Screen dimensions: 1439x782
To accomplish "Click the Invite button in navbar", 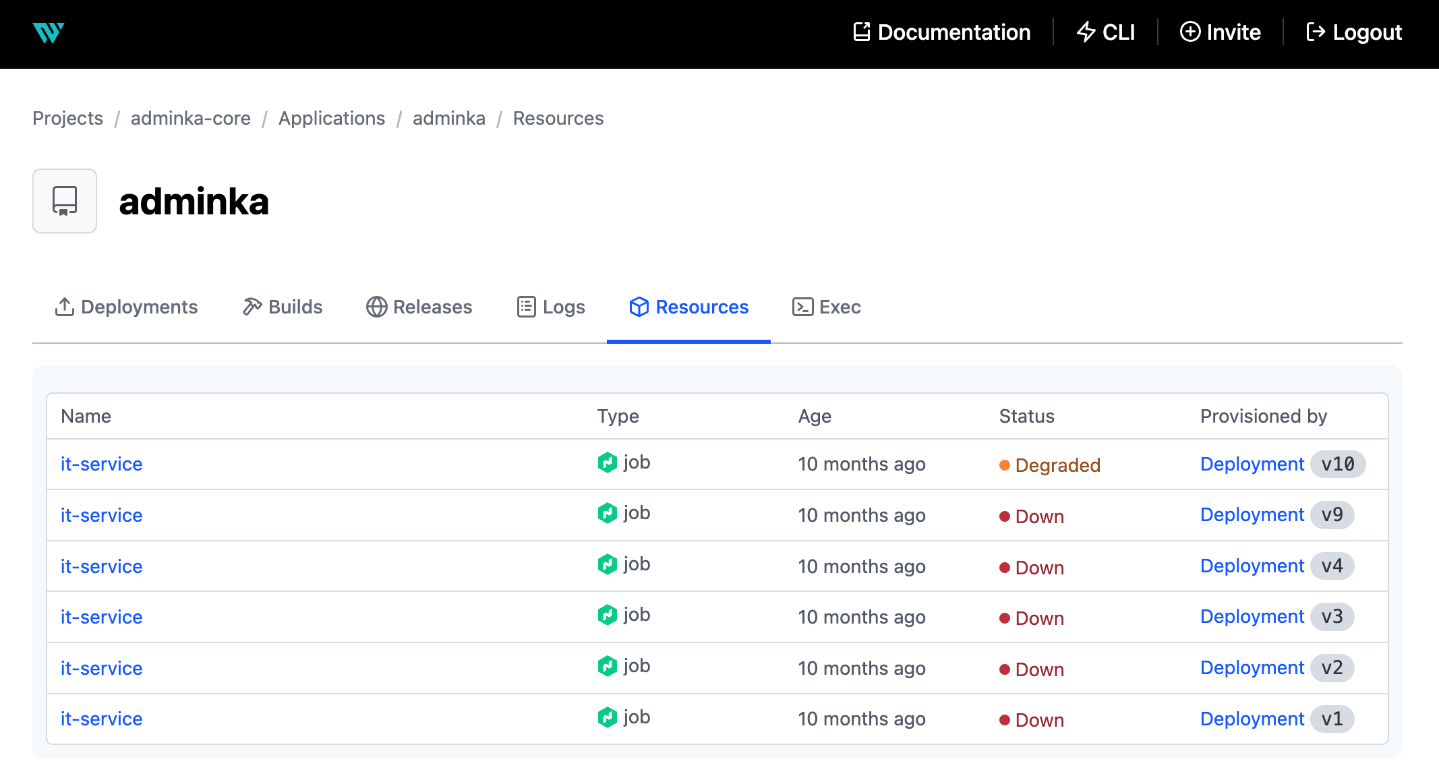I will 1221,31.
